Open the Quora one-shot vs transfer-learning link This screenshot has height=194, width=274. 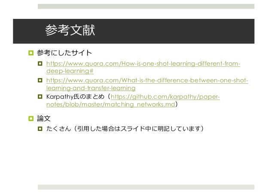[x=147, y=81]
